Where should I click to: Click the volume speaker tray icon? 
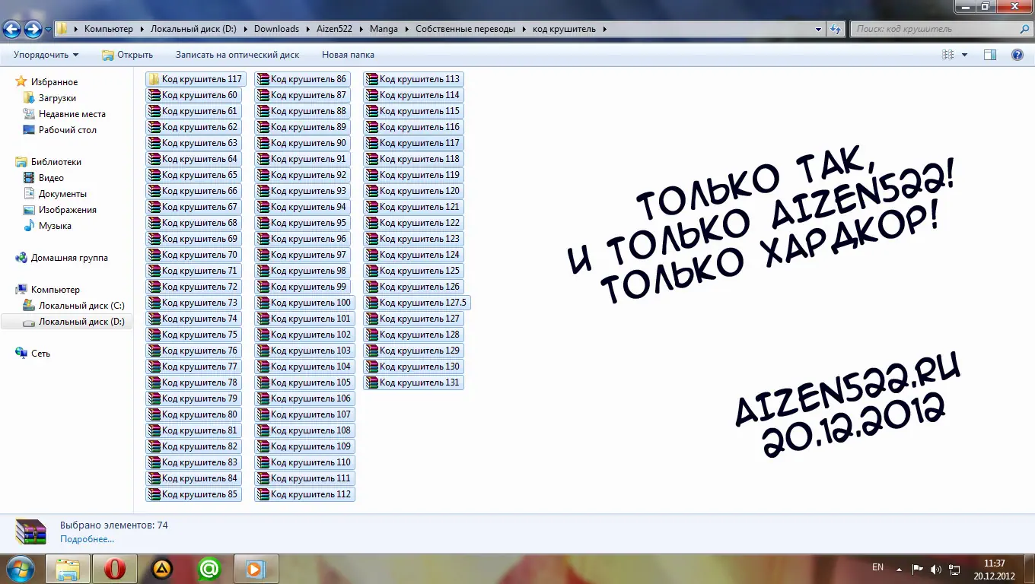(x=935, y=569)
